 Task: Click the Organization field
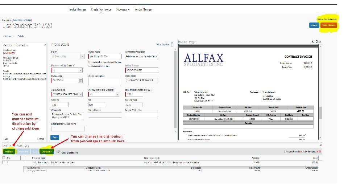(x=141, y=81)
